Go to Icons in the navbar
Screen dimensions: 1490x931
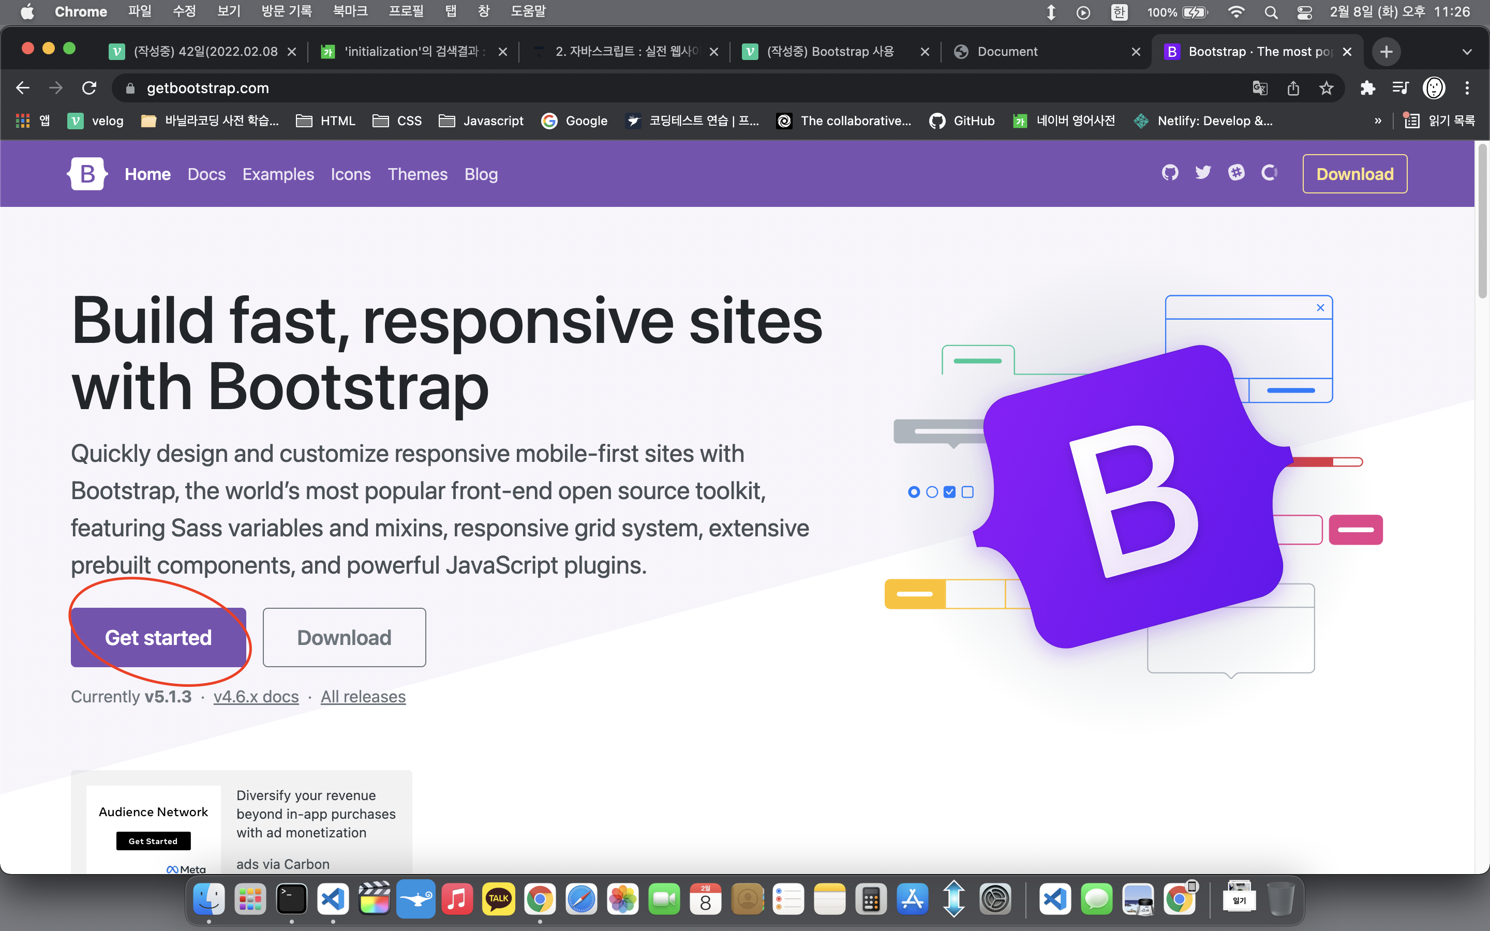[350, 174]
